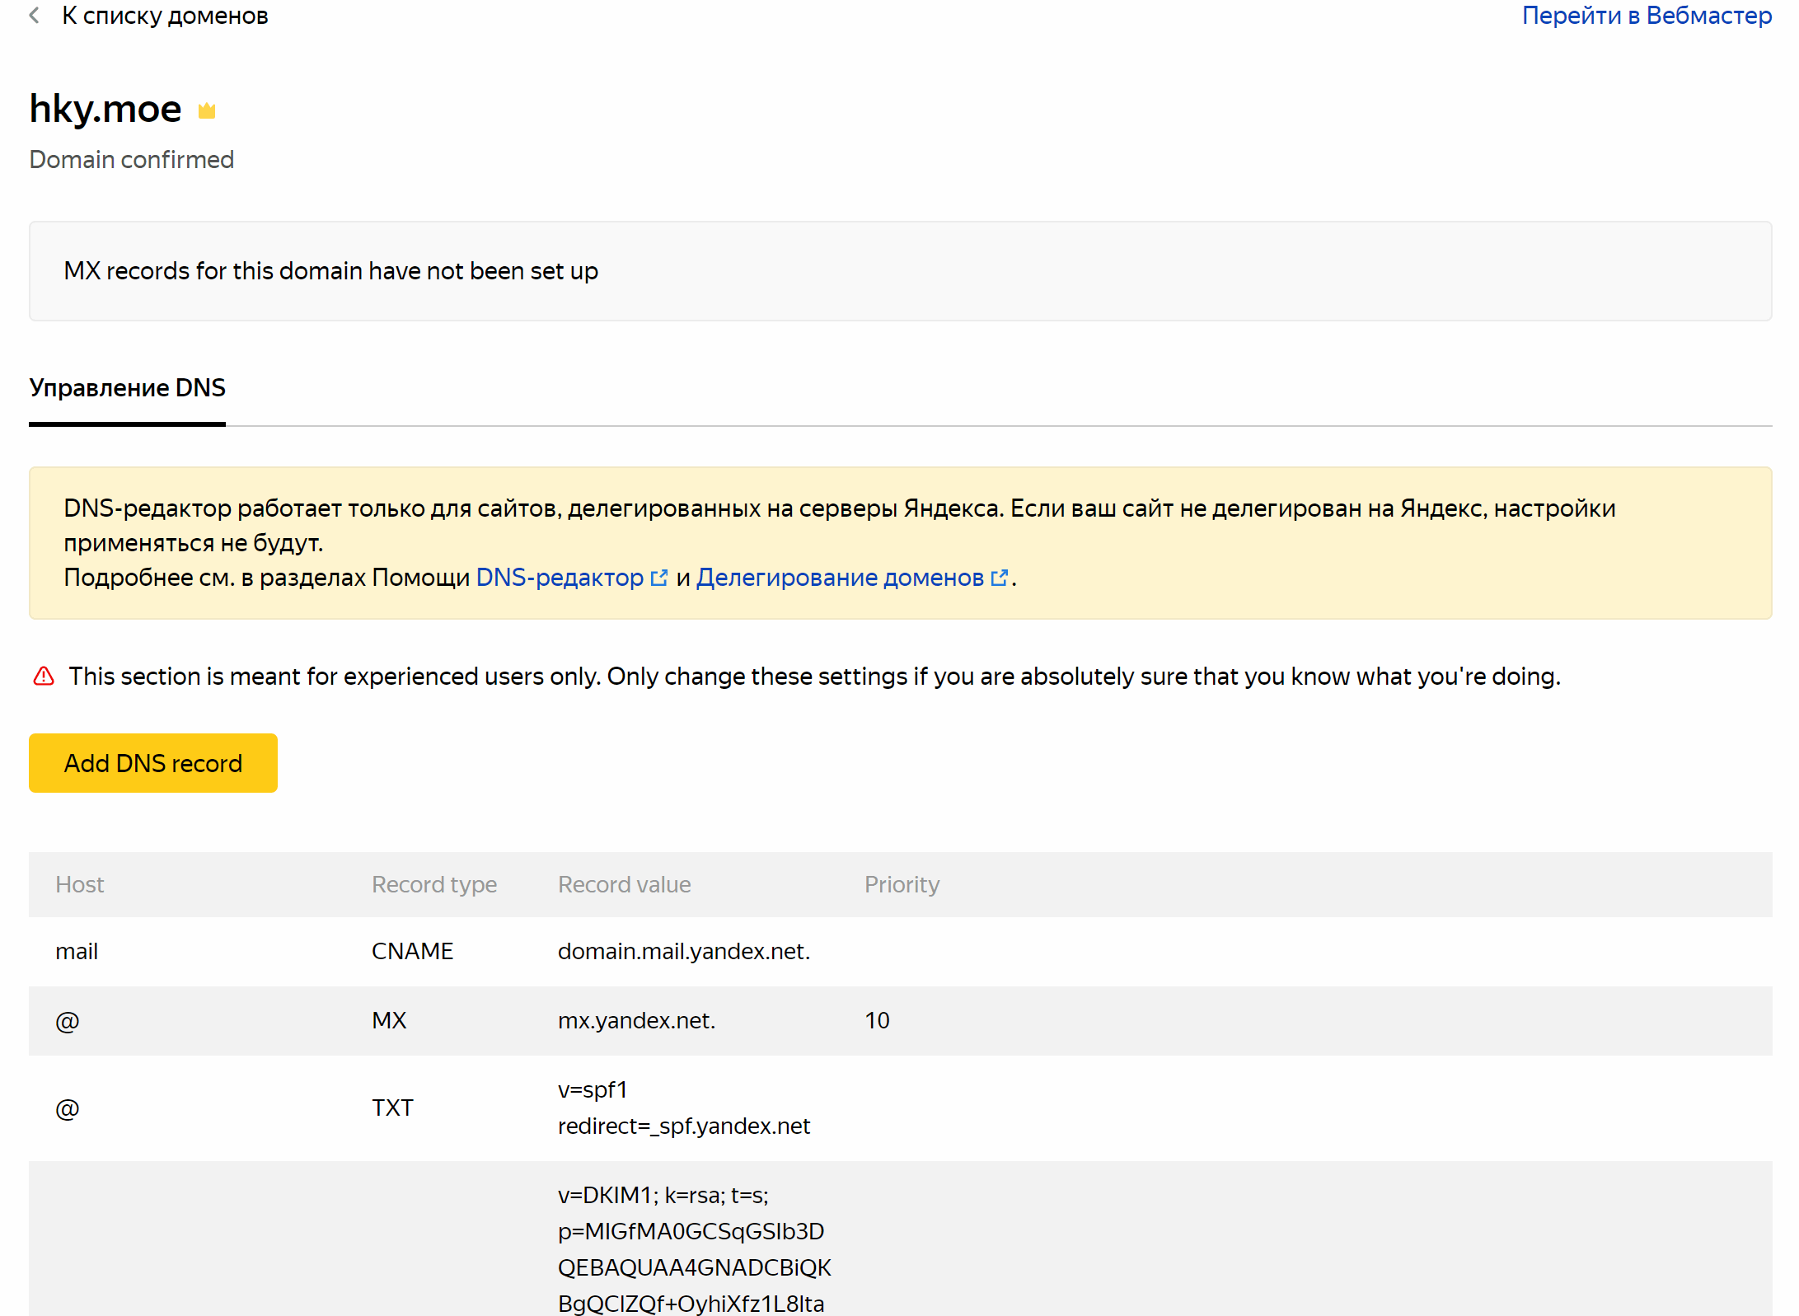
Task: Select the 'Управление DNS' tab
Action: point(127,387)
